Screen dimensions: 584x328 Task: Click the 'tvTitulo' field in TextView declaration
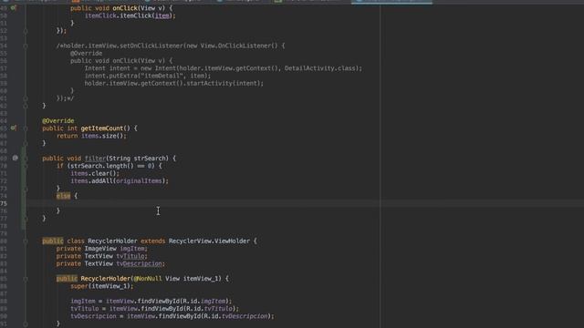point(130,256)
